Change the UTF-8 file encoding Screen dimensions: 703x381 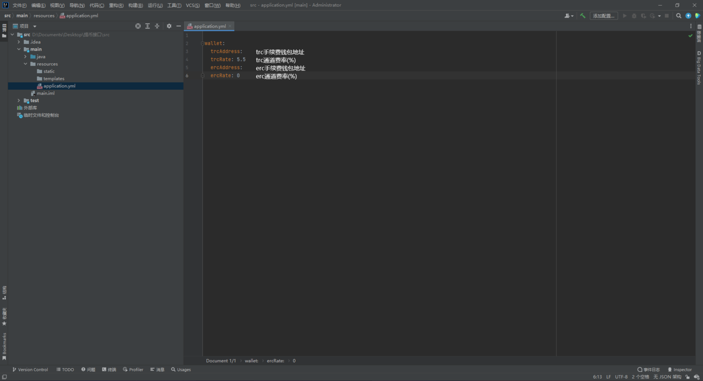(x=621, y=377)
